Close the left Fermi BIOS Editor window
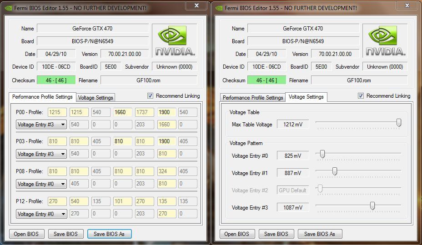The width and height of the screenshot is (422, 245). click(196, 5)
